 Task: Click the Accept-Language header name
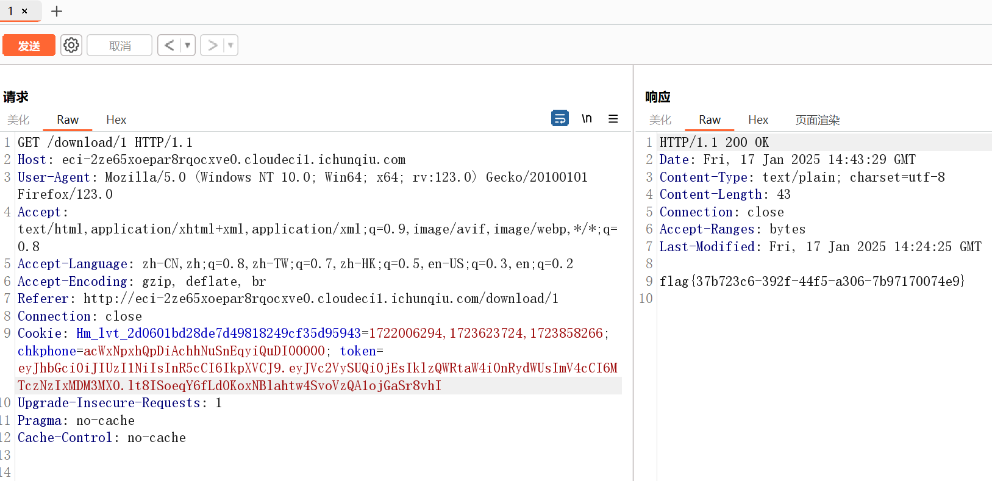click(x=72, y=264)
